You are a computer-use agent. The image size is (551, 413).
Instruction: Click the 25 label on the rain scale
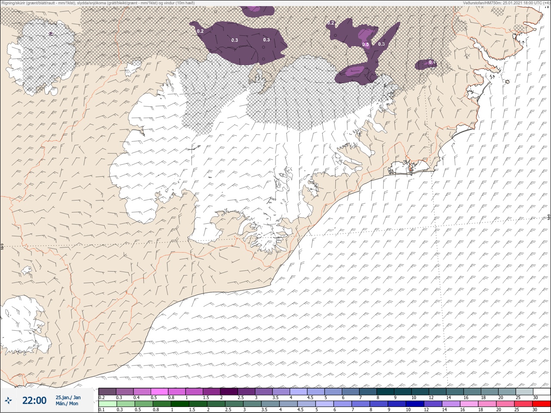tap(517, 410)
